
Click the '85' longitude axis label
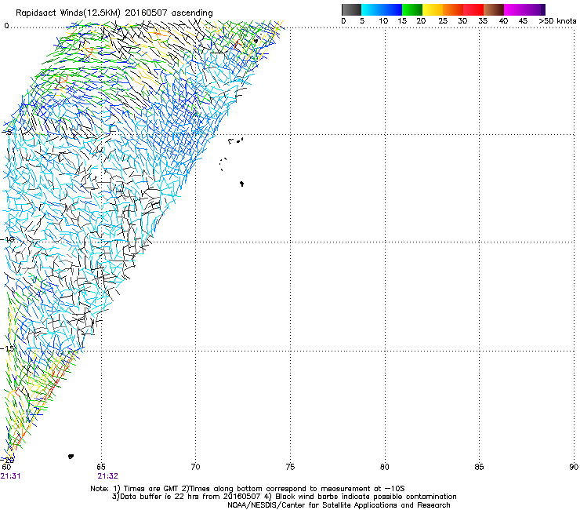[479, 467]
